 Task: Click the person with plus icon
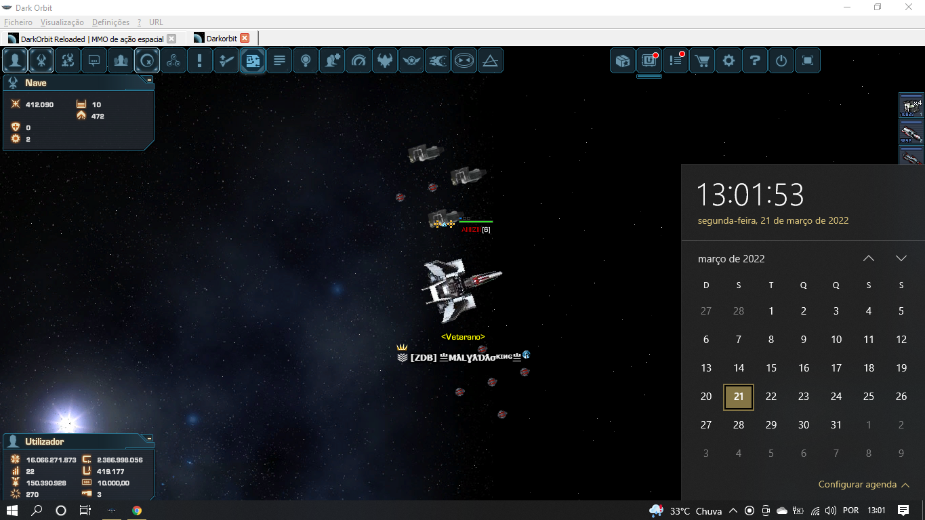(332, 60)
